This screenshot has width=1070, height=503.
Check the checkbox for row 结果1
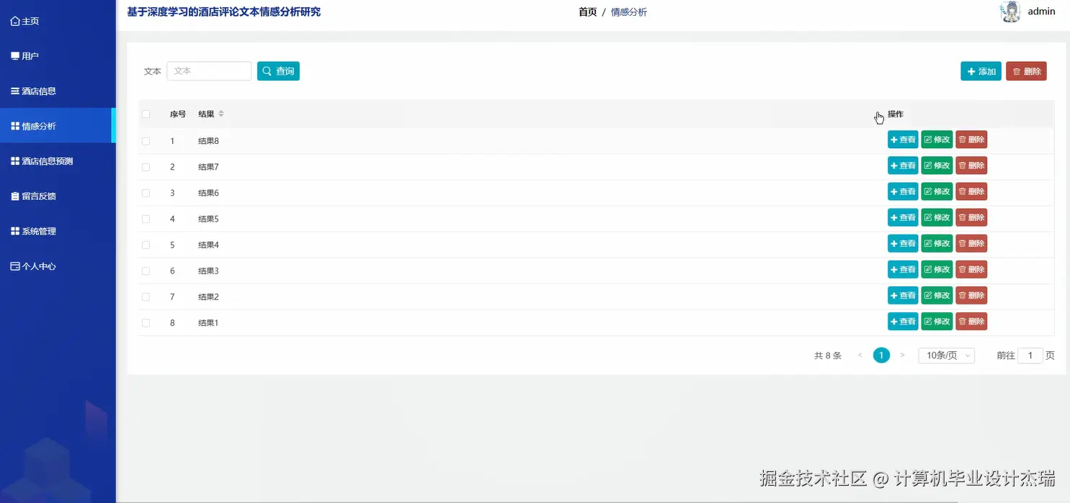(146, 322)
